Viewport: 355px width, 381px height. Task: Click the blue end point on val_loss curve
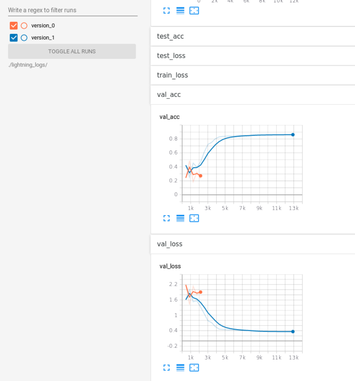293,332
